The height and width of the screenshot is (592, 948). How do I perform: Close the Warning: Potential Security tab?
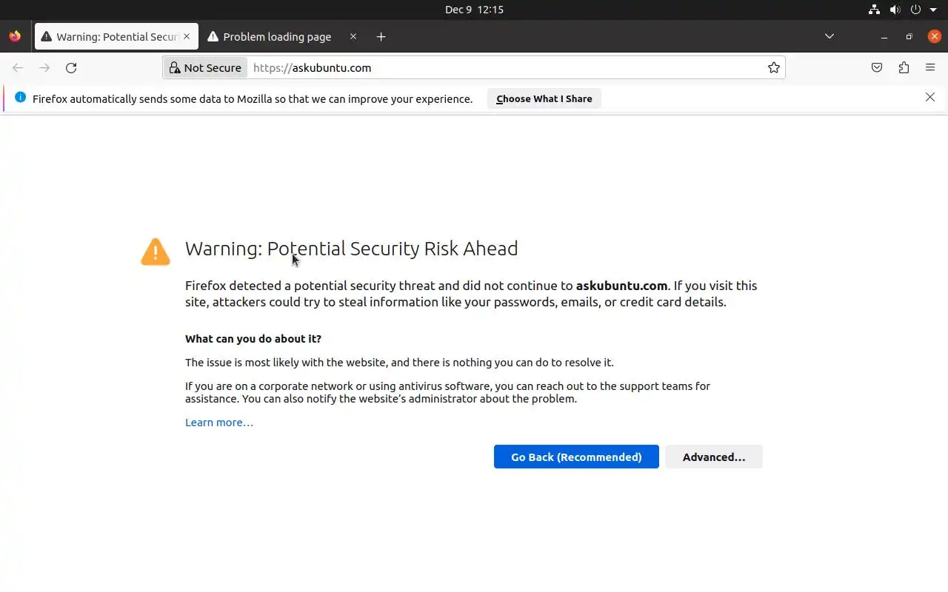pyautogui.click(x=187, y=37)
